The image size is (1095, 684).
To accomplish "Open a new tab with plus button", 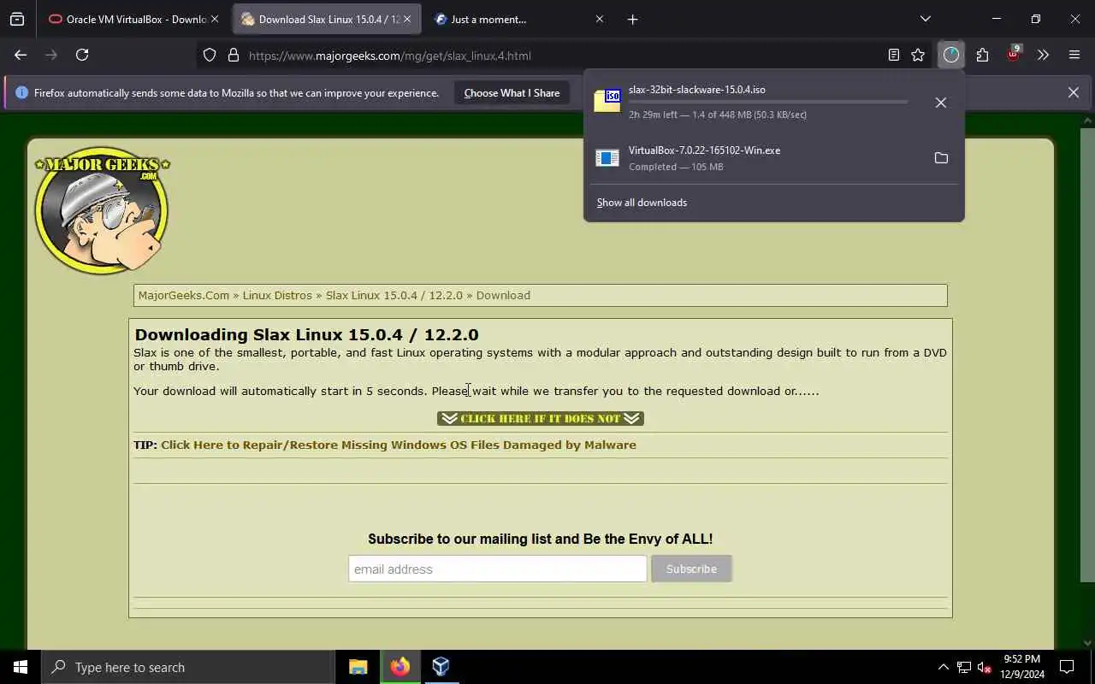I will tap(632, 19).
